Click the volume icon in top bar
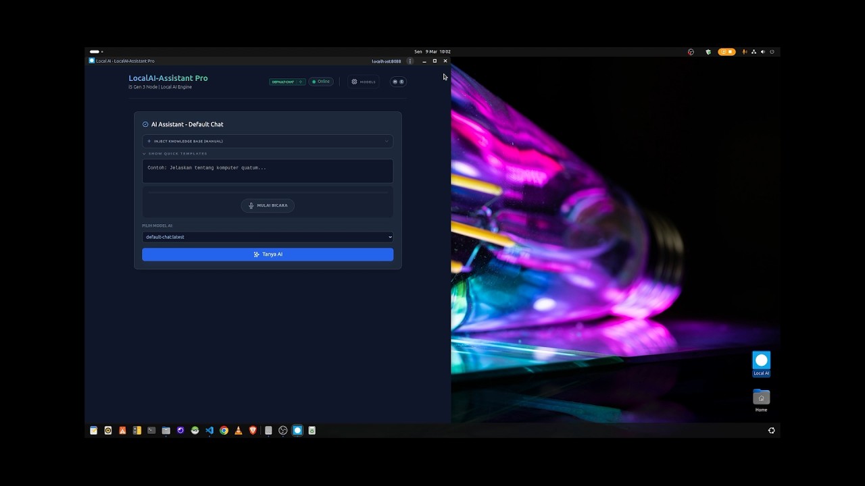This screenshot has height=486, width=865. point(763,51)
